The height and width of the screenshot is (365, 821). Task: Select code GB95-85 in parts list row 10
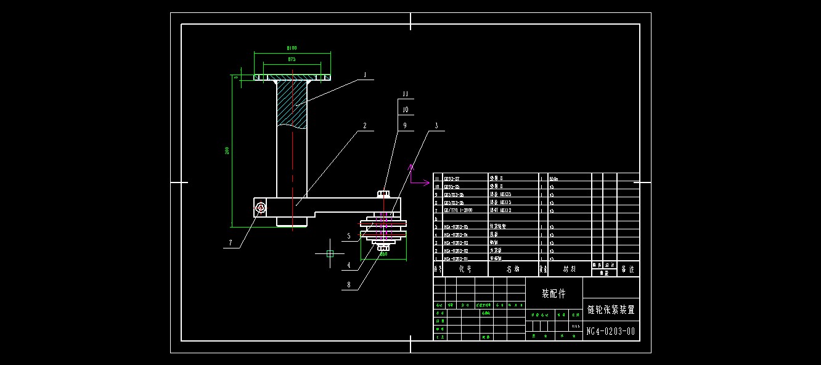coord(452,186)
